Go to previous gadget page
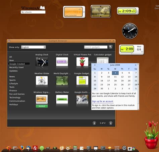This screenshot has width=159, height=152. tap(94, 123)
